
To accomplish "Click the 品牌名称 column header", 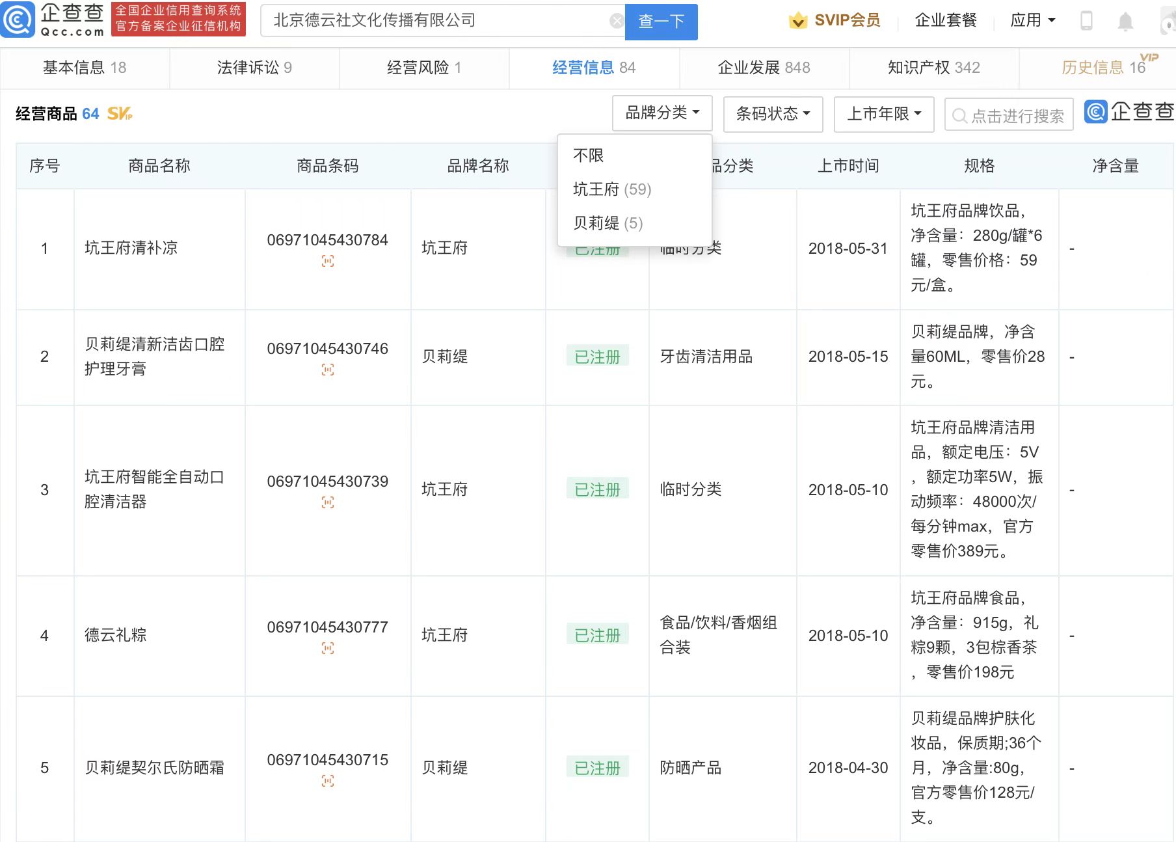I will click(x=478, y=166).
